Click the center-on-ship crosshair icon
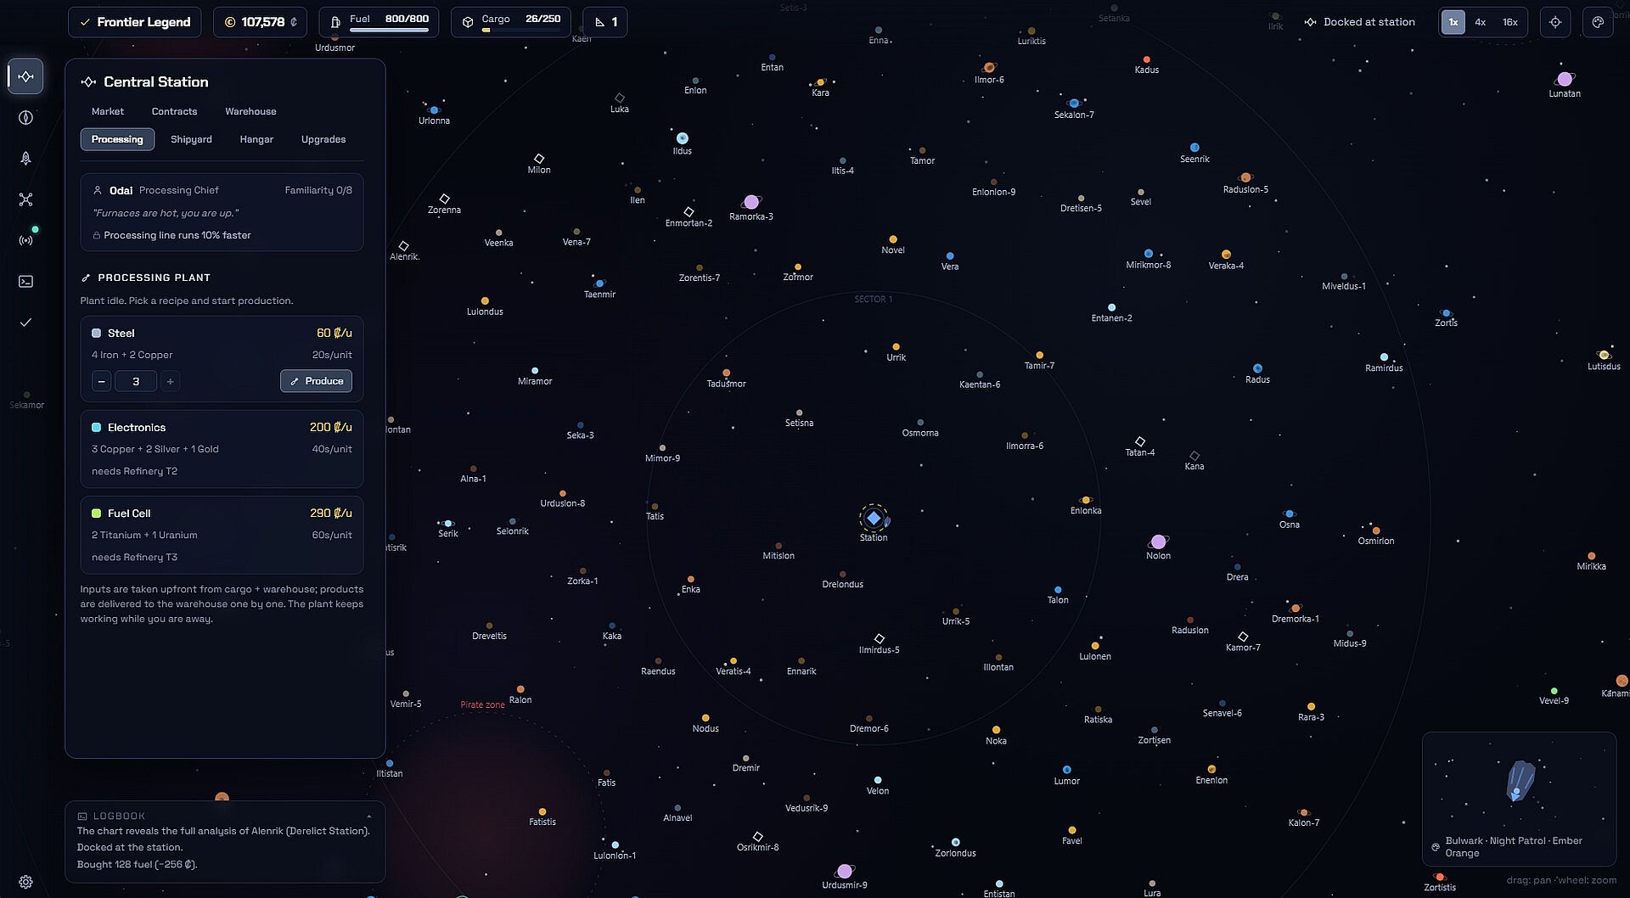Screen dimensions: 1630x898 (1555, 22)
